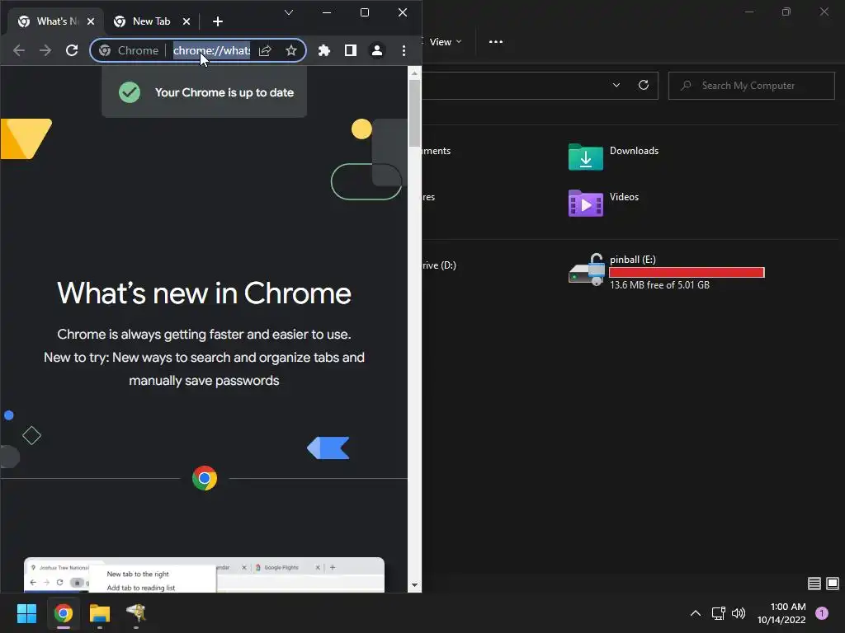
Task: Reload the What's New page in Chrome
Action: 72,50
